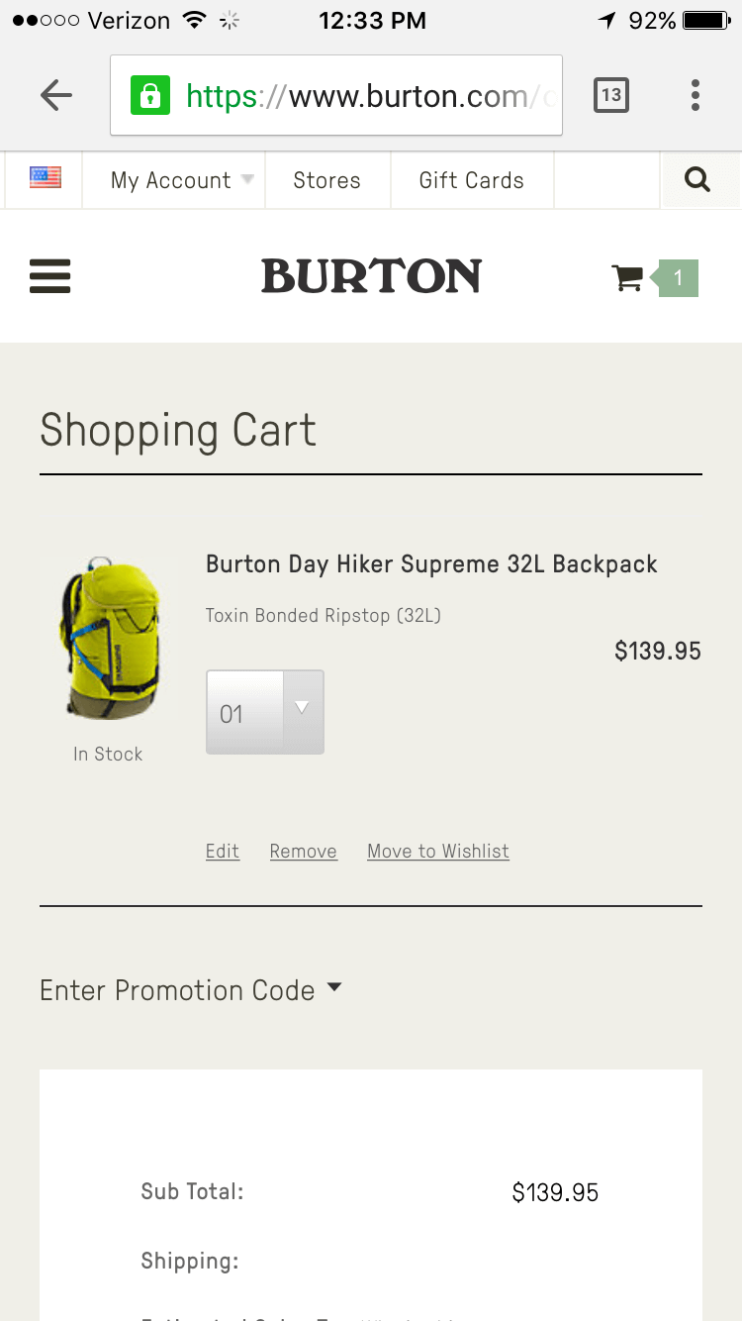The width and height of the screenshot is (742, 1321).
Task: Tap the green secure lock icon
Action: (150, 95)
